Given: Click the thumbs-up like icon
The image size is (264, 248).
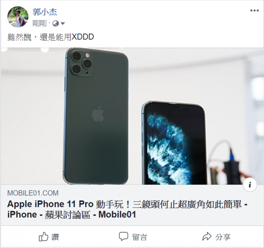Looking at the screenshot, I should 43,237.
